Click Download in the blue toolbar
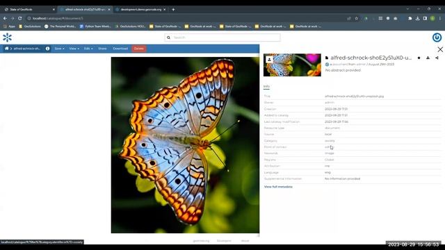Image resolution: width=445 pixels, height=250 pixels. pos(120,49)
